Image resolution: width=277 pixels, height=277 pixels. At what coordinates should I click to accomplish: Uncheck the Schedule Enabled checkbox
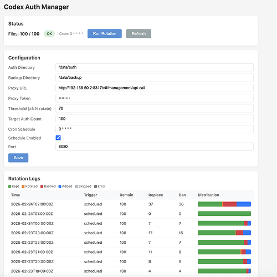[x=58, y=138]
